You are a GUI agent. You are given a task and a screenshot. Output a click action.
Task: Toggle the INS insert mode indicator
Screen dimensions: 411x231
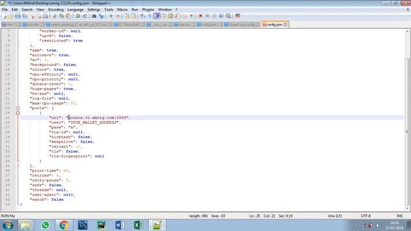tap(399, 216)
